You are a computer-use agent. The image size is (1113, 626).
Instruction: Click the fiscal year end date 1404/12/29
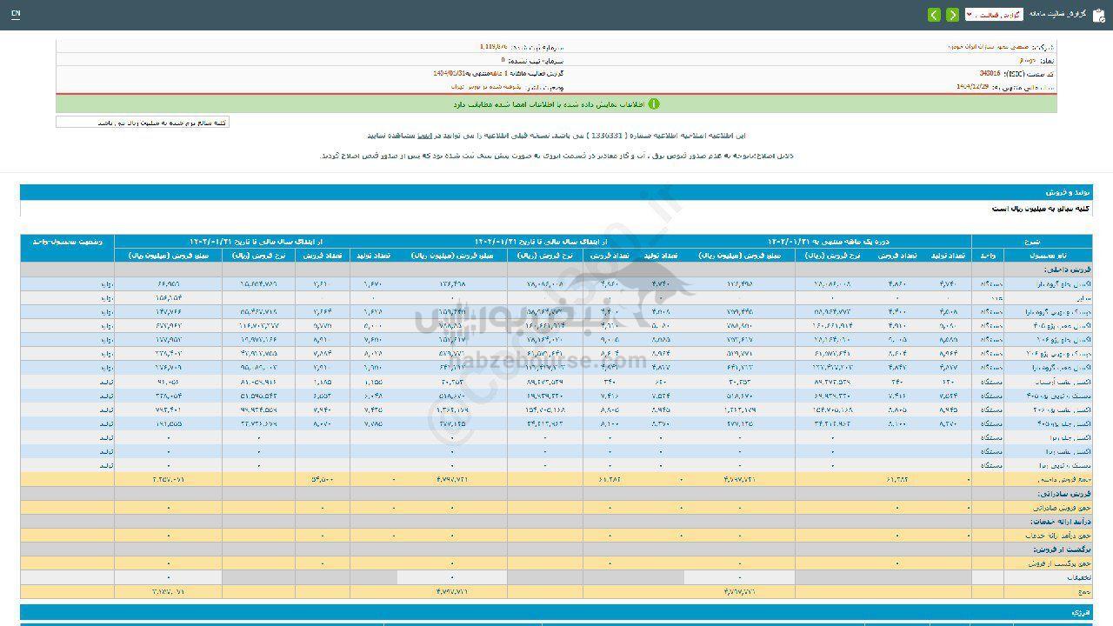(x=972, y=87)
